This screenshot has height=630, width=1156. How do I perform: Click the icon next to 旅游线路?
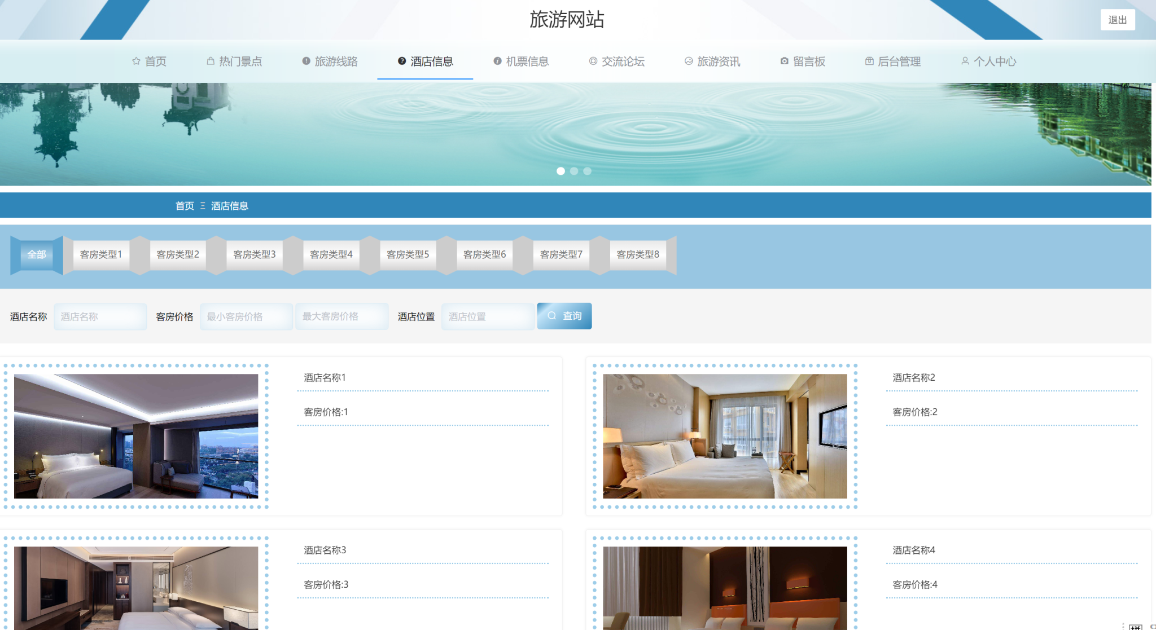click(306, 61)
